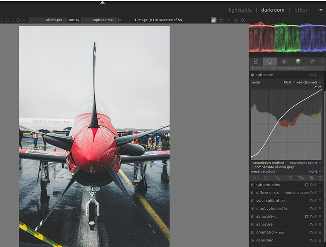The width and height of the screenshot is (326, 247).
Task: Click the RGB parade scope histogram
Action: pos(287,38)
